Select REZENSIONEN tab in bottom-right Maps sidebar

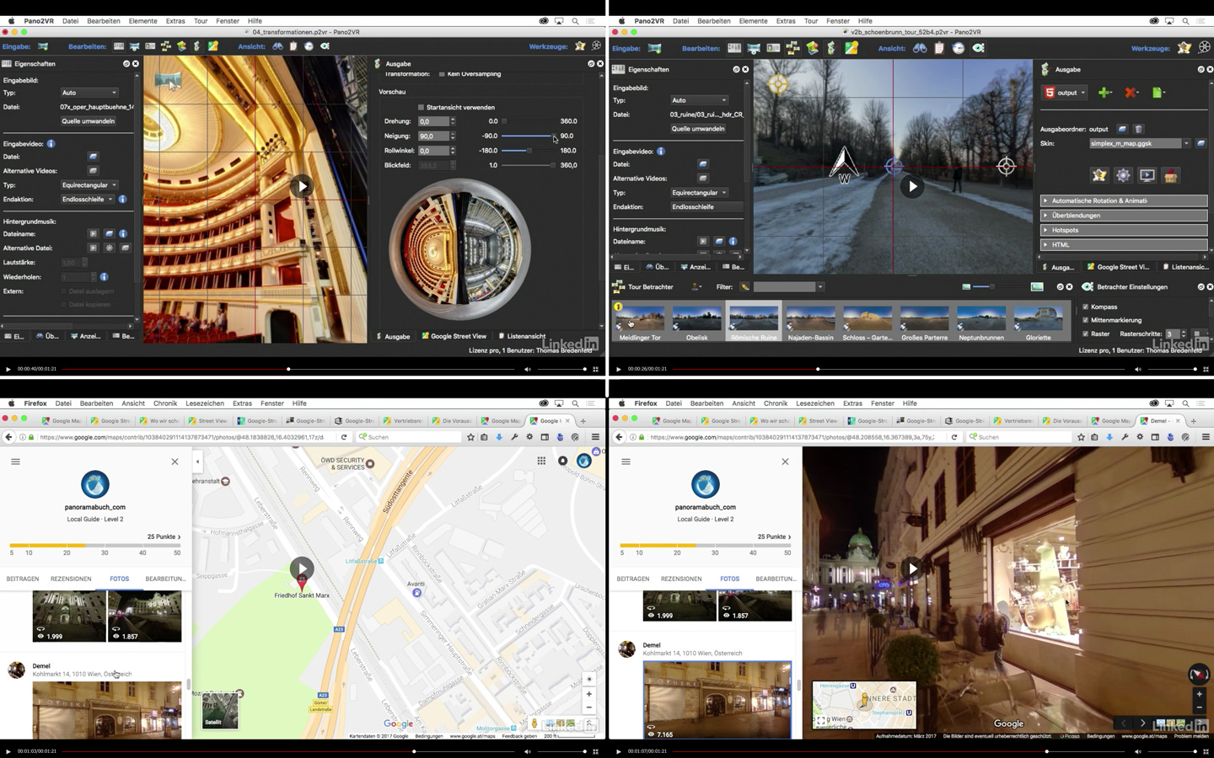681,579
